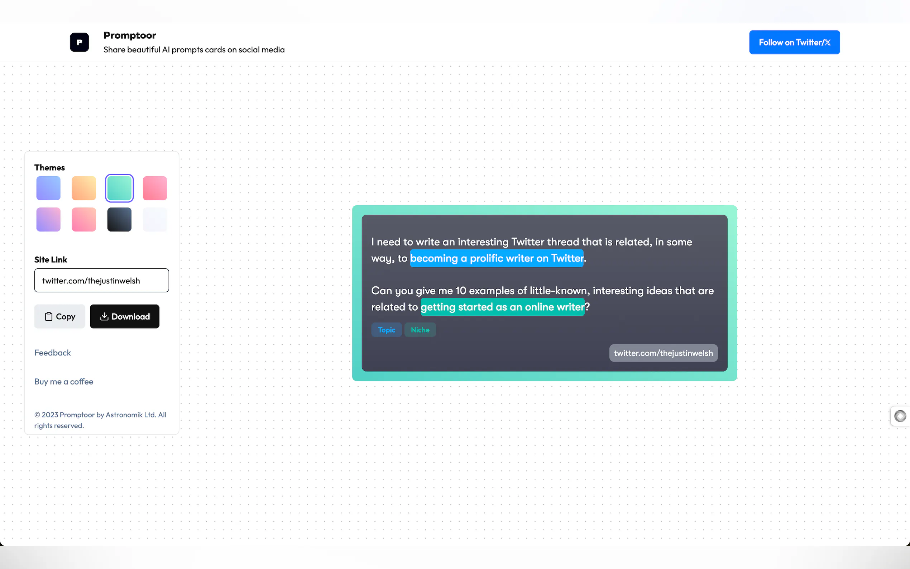This screenshot has height=569, width=910.
Task: Select the teal green theme swatch
Action: click(x=119, y=188)
